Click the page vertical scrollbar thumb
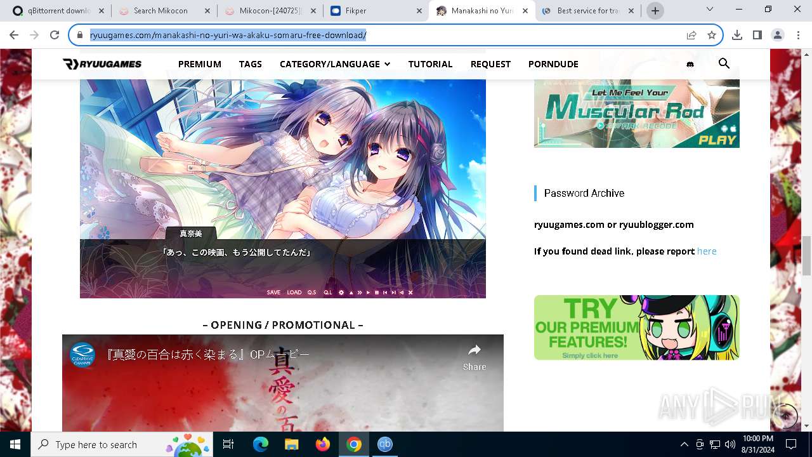Viewport: 812px width, 457px height. coord(806,255)
